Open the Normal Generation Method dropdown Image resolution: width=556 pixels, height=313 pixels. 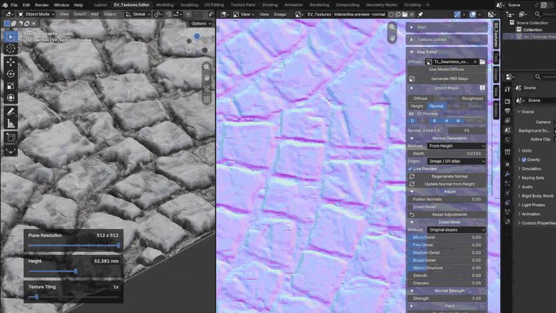456,146
